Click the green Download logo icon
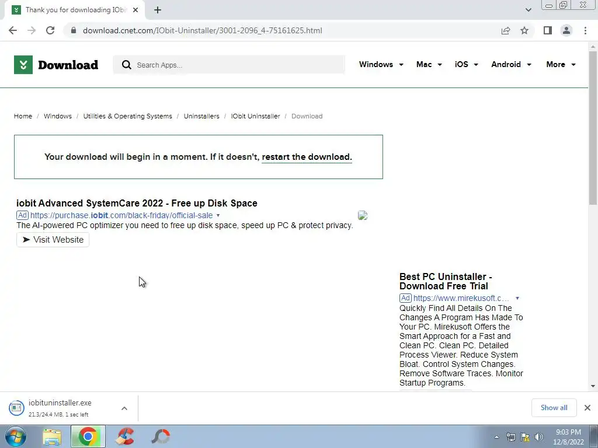598x448 pixels. pos(23,65)
